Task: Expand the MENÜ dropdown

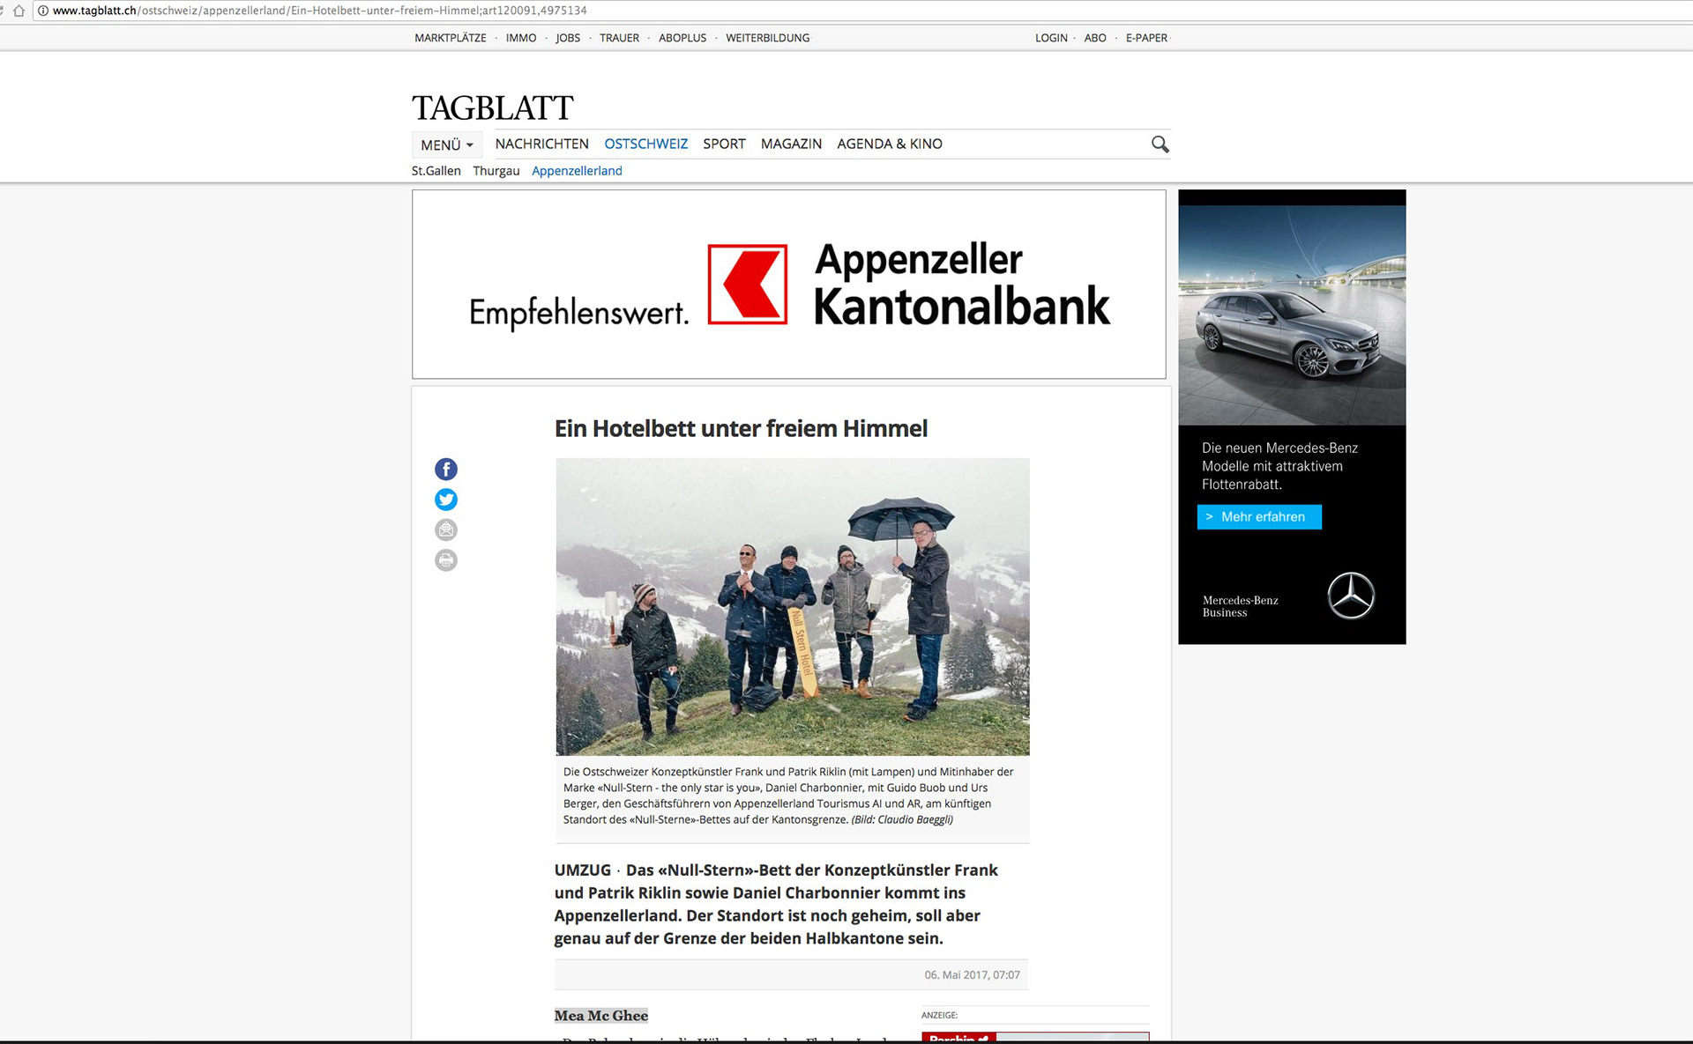Action: [x=447, y=144]
